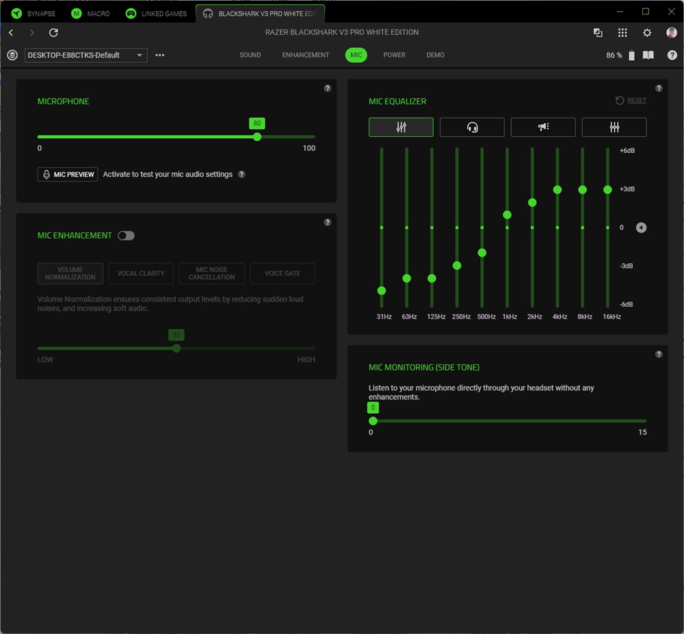
Task: Click the profile stack icon beside the dropdown
Action: tap(12, 55)
